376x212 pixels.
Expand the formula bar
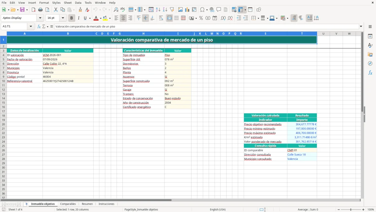[x=361, y=26]
